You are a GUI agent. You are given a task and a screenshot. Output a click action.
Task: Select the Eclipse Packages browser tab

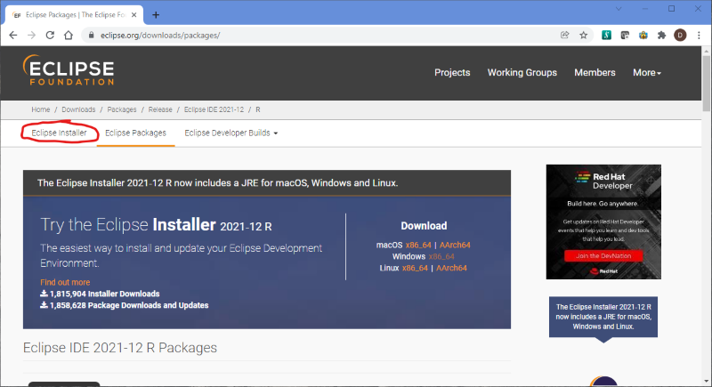(75, 15)
